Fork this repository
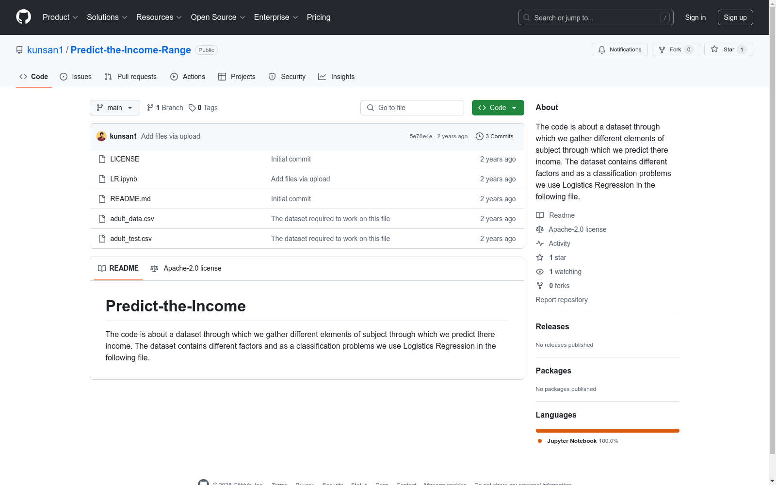 (x=676, y=49)
